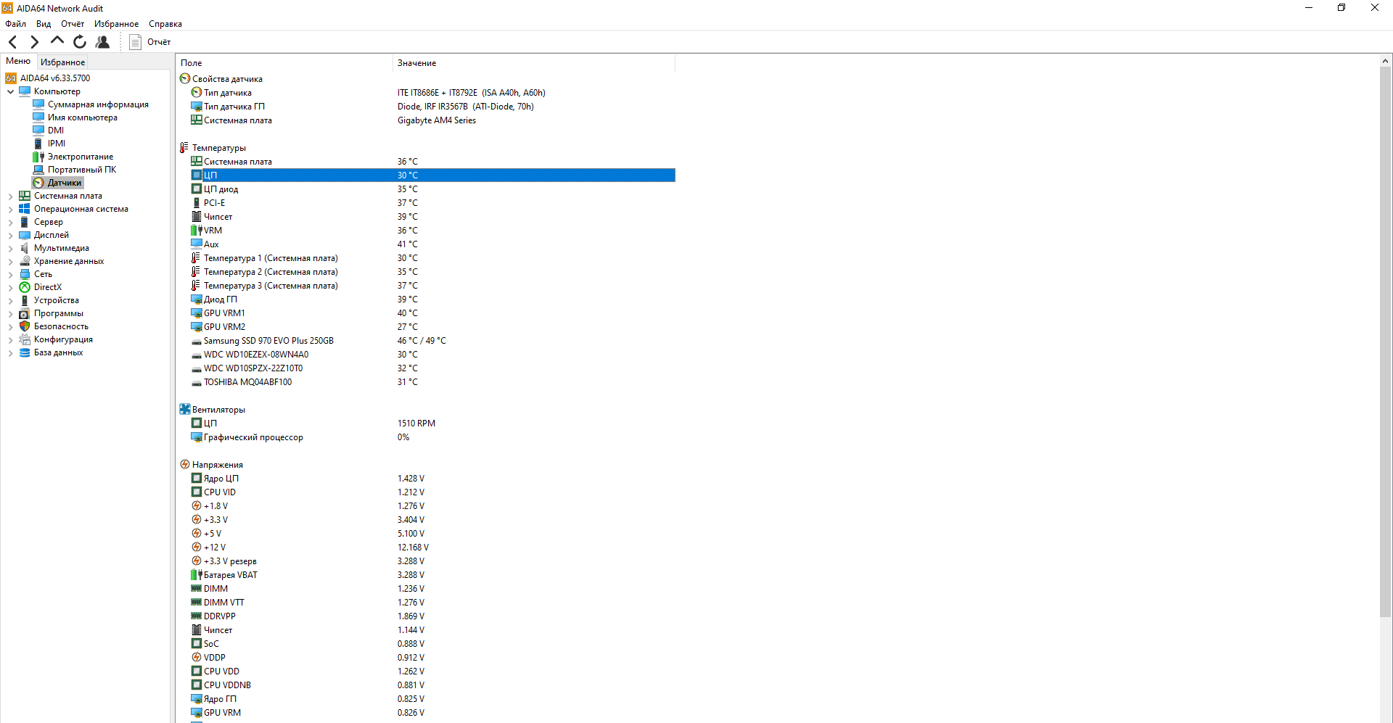Click the vertical scrollbar thumb
1393x723 pixels.
coord(1385,342)
